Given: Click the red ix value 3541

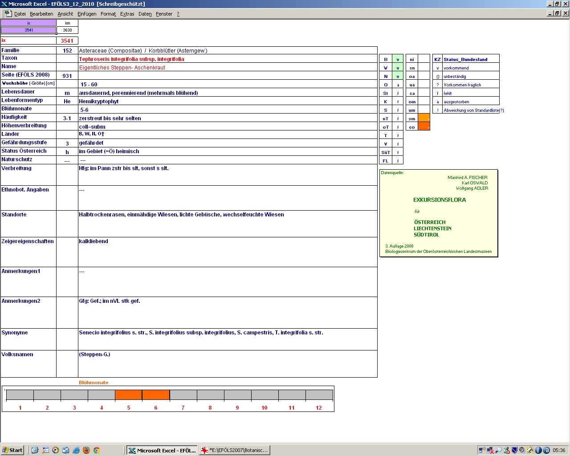Looking at the screenshot, I should 67,41.
